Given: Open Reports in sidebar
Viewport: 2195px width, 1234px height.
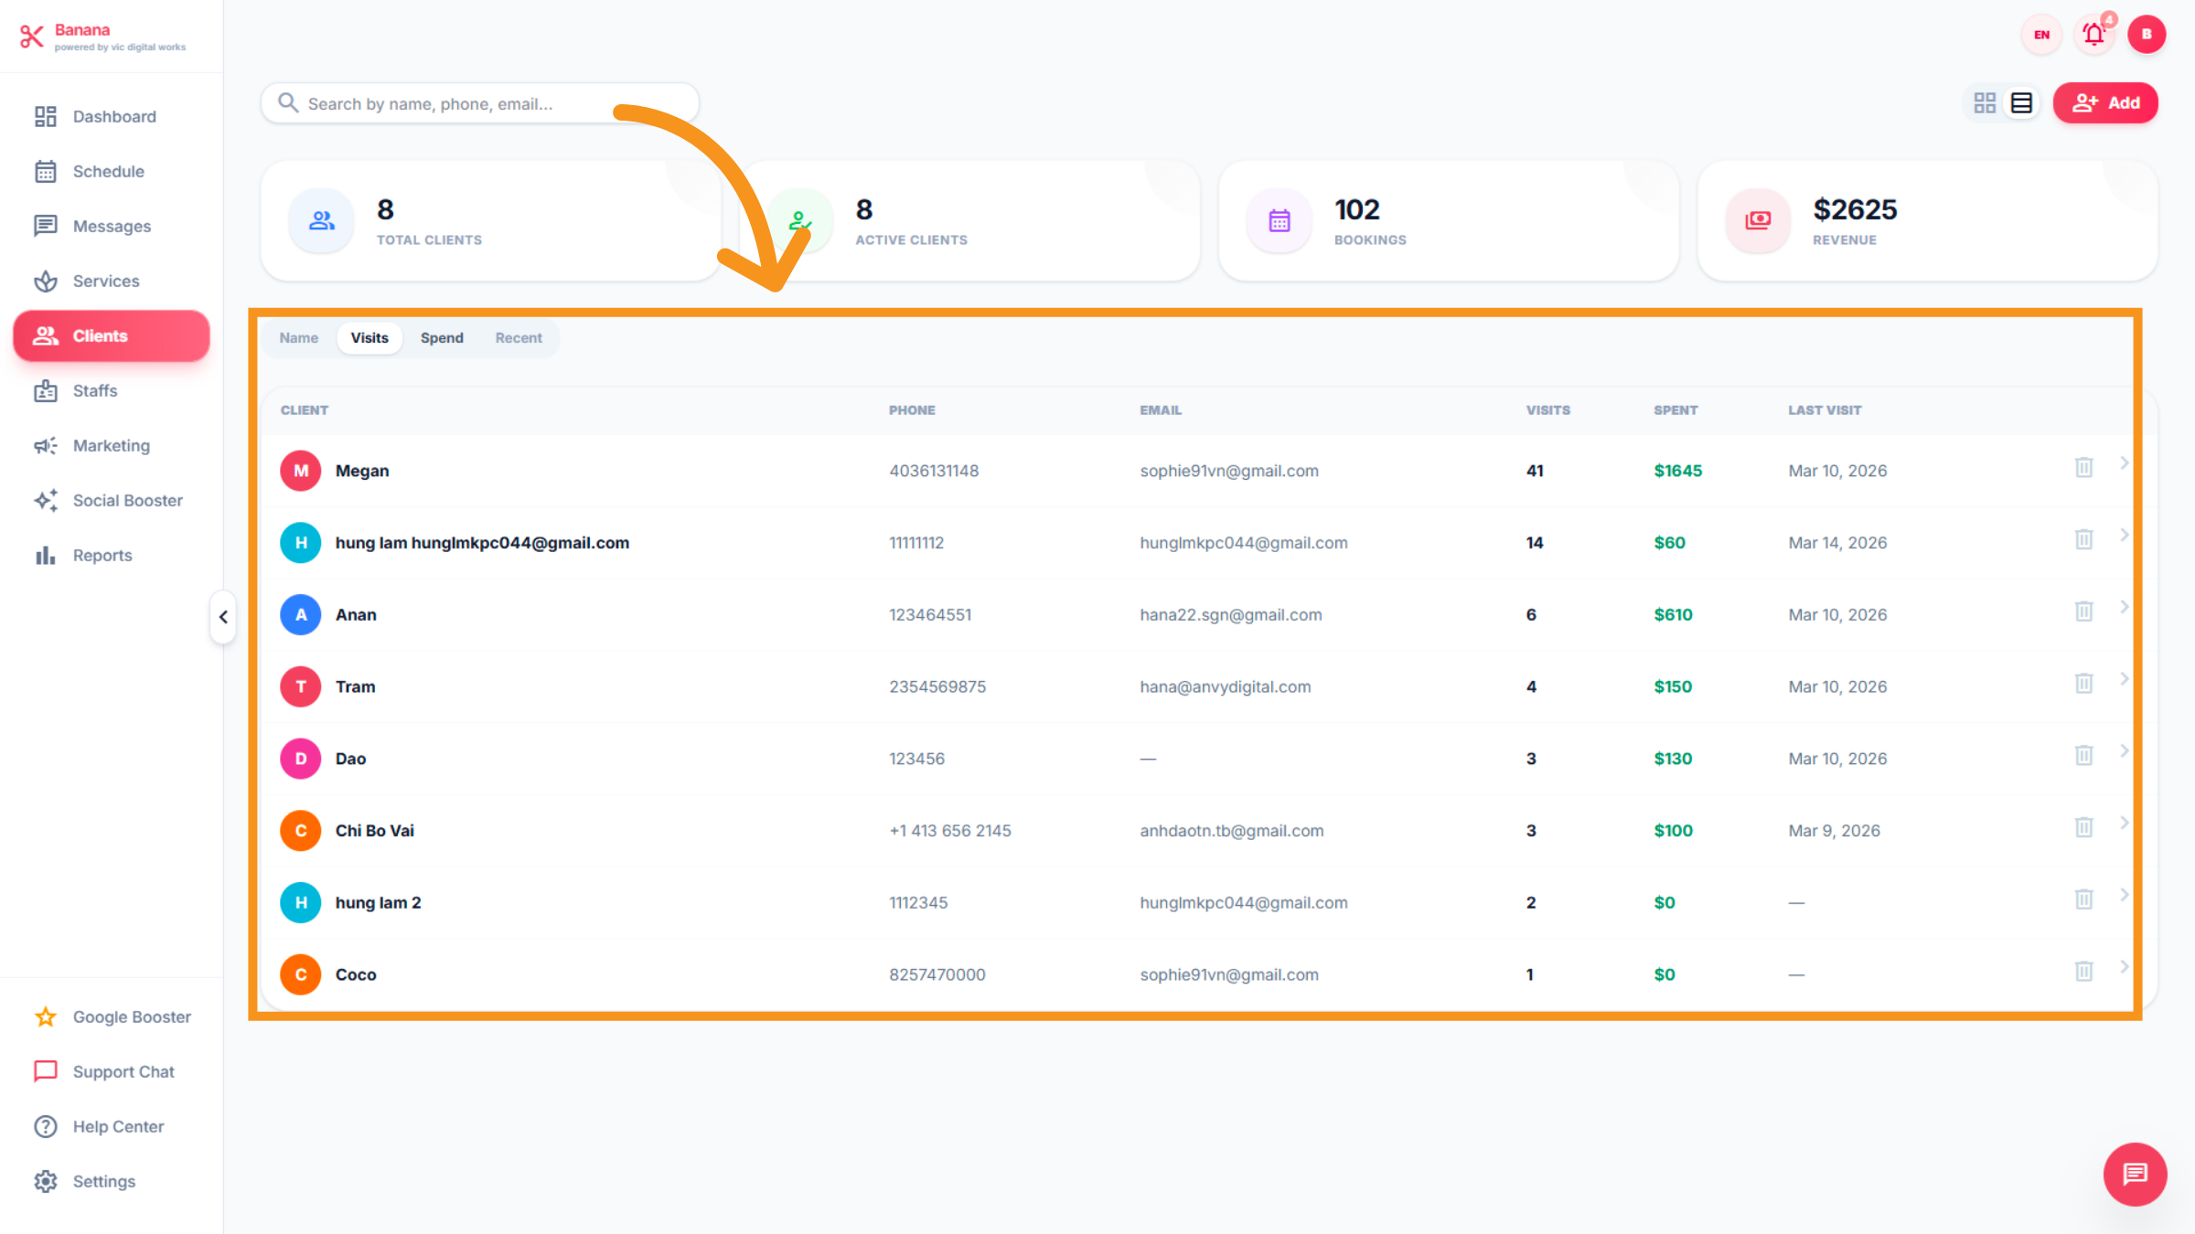Looking at the screenshot, I should coord(102,555).
